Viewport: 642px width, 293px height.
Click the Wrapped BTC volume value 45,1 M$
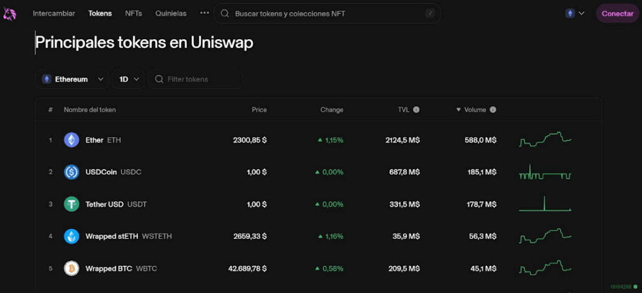pyautogui.click(x=483, y=268)
